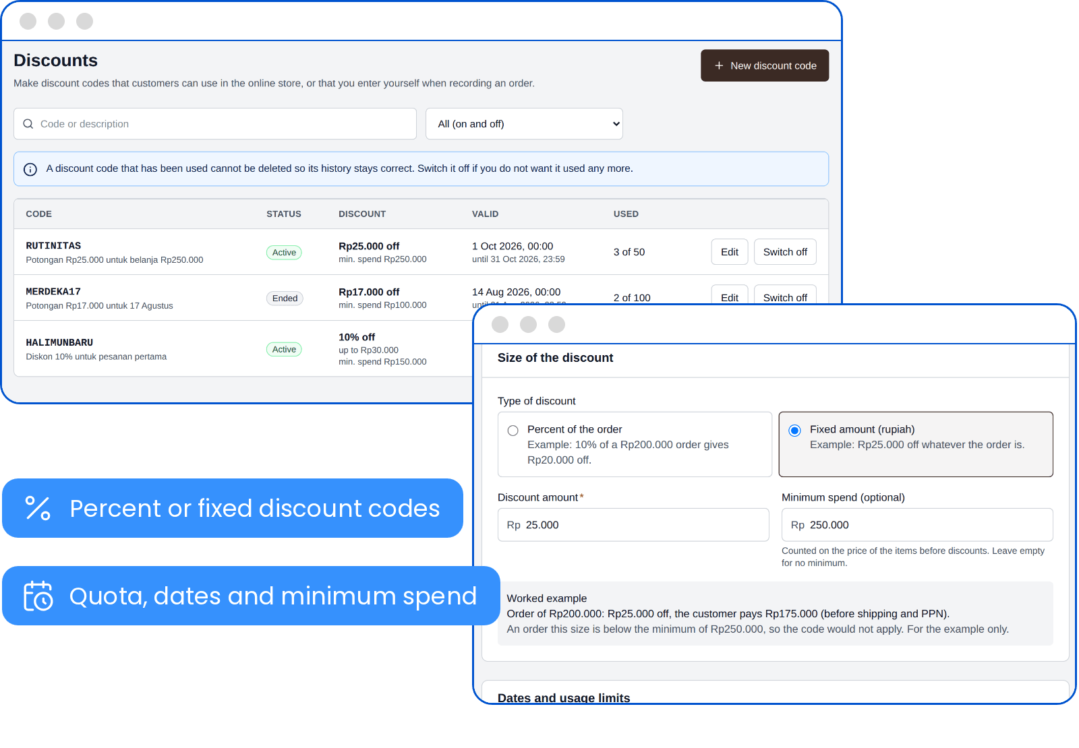Click the HALIMUNBARU code name
The image size is (1079, 748).
(59, 343)
